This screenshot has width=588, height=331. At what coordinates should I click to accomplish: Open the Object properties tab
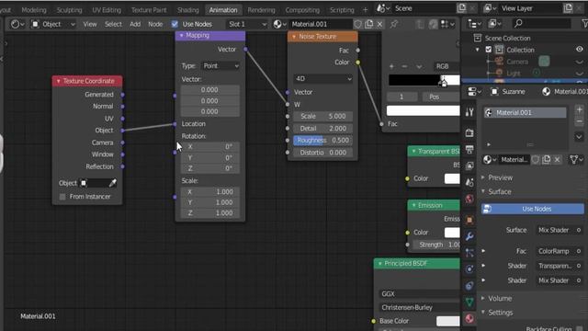[469, 220]
